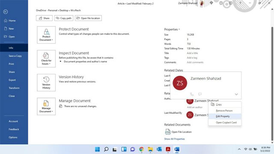The image size is (274, 154).
Task: Click the Add comments field
Action: click(195, 62)
